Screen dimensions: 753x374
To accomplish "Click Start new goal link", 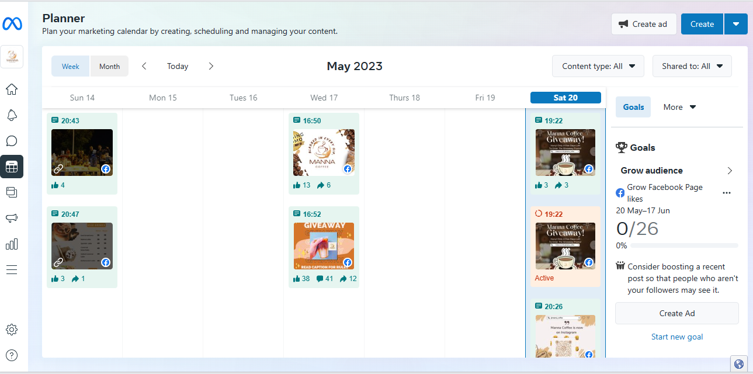I will click(x=677, y=337).
